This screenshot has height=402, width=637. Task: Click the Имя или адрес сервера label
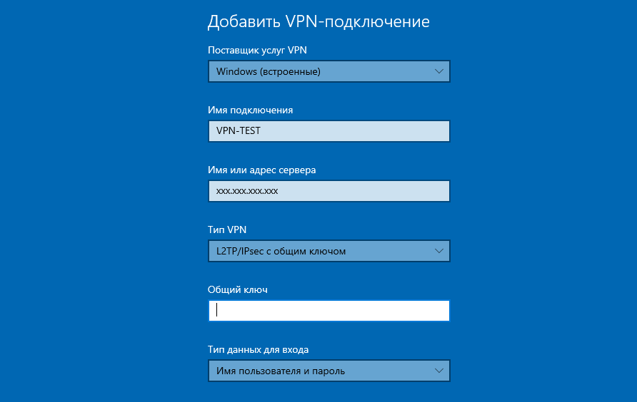click(x=261, y=170)
